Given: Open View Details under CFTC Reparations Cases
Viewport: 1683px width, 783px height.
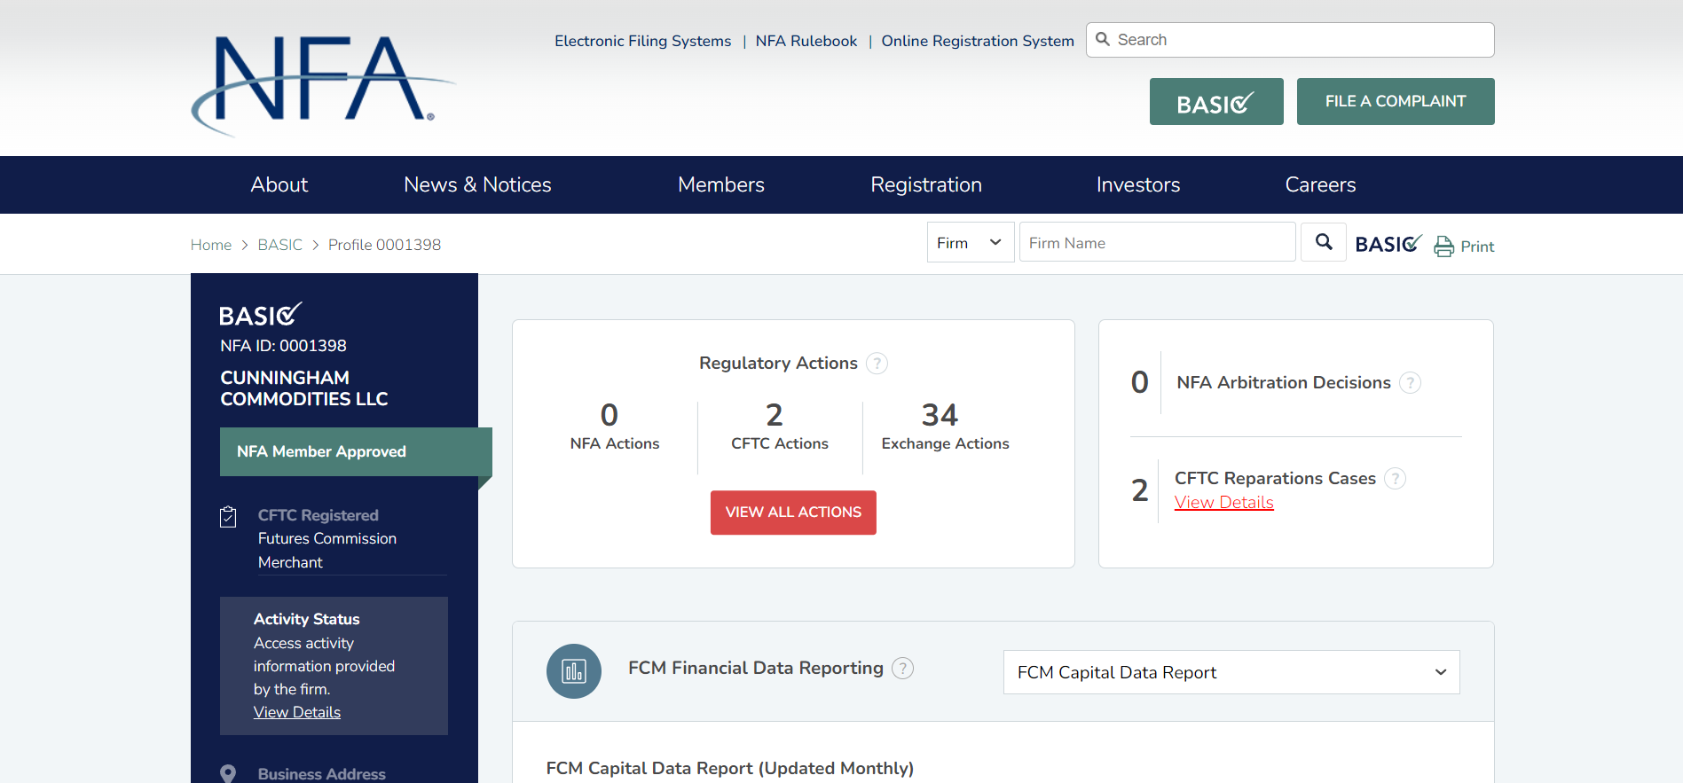Looking at the screenshot, I should 1223,503.
